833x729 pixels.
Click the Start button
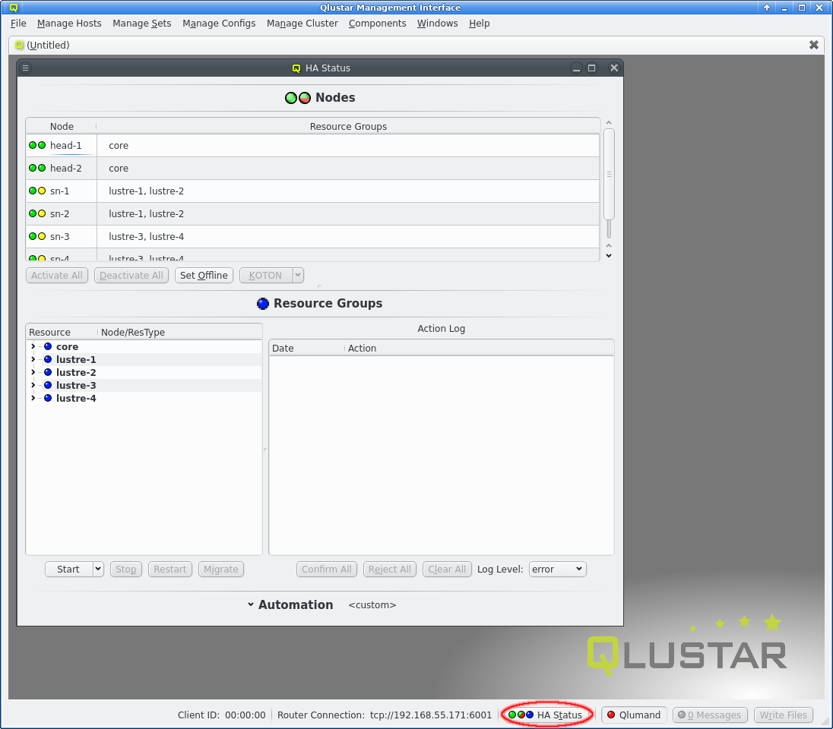[68, 570]
